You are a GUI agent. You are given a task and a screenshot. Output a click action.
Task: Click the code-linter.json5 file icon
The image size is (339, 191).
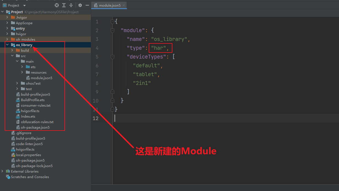pos(13,144)
